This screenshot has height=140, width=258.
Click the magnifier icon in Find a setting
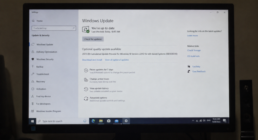(74, 28)
